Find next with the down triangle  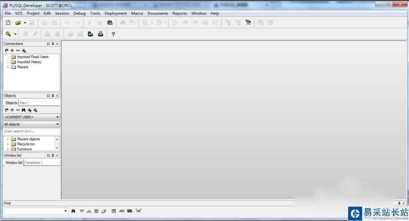click(82, 211)
